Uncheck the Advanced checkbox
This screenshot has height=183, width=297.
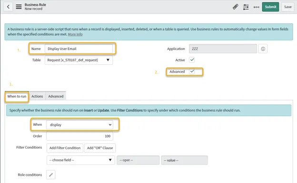pos(192,71)
